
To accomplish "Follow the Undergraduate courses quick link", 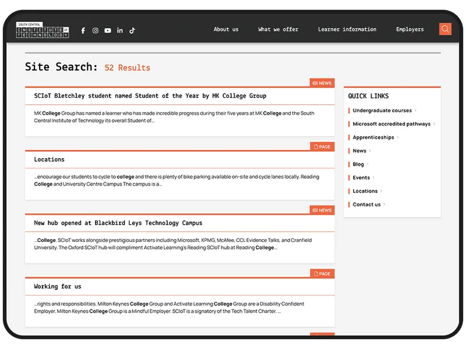I will click(x=382, y=111).
